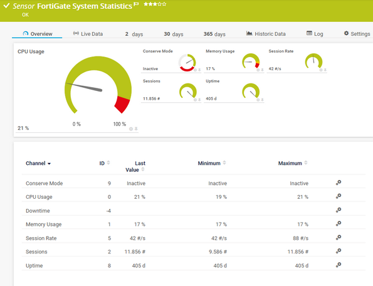Sort the table by Last Value column
Viewport: 373px width, 286px height.
click(135, 166)
